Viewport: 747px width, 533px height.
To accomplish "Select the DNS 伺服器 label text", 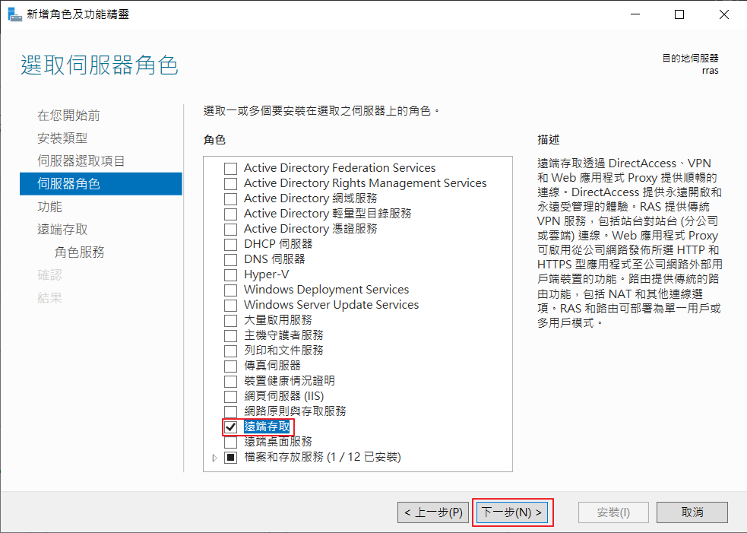I will pos(274,259).
